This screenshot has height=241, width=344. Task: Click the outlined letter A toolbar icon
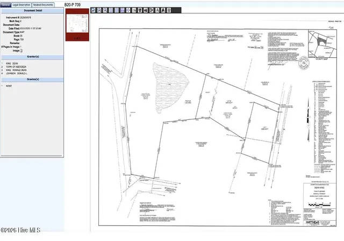[x=157, y=10]
